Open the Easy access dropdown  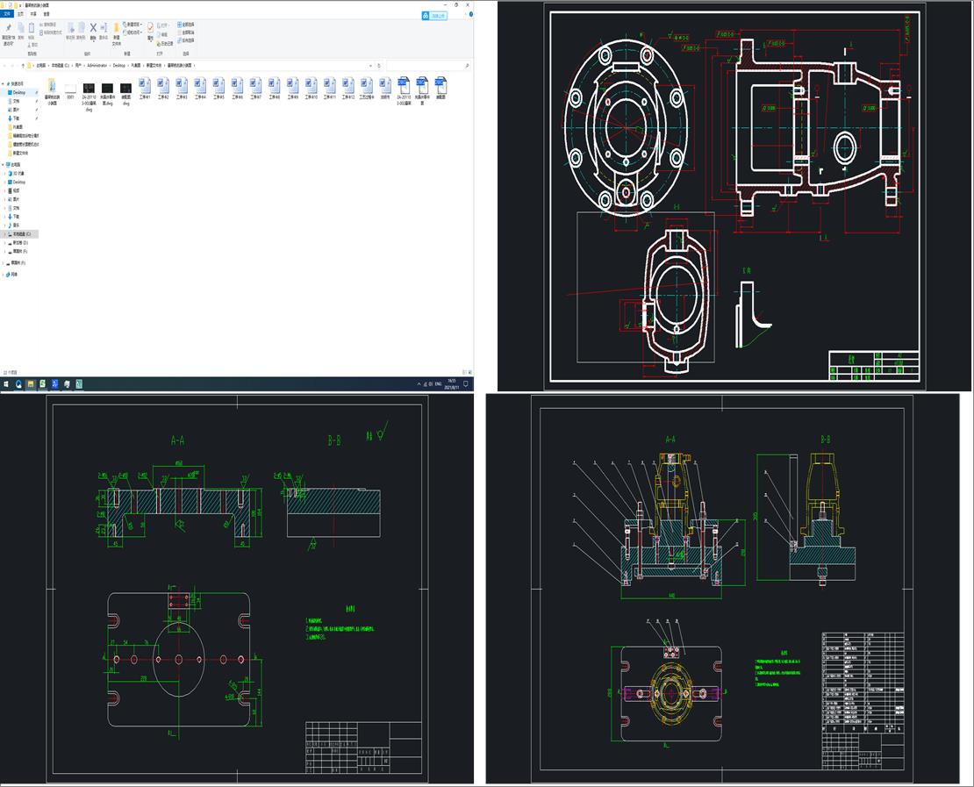133,32
